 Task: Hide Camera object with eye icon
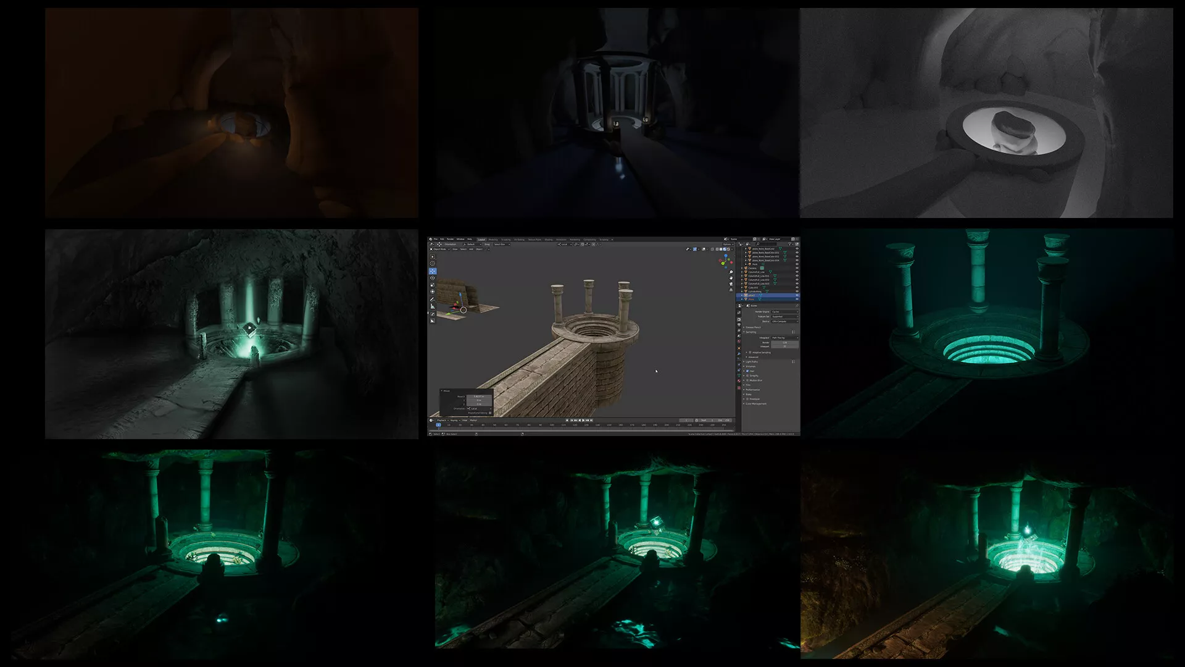(797, 268)
